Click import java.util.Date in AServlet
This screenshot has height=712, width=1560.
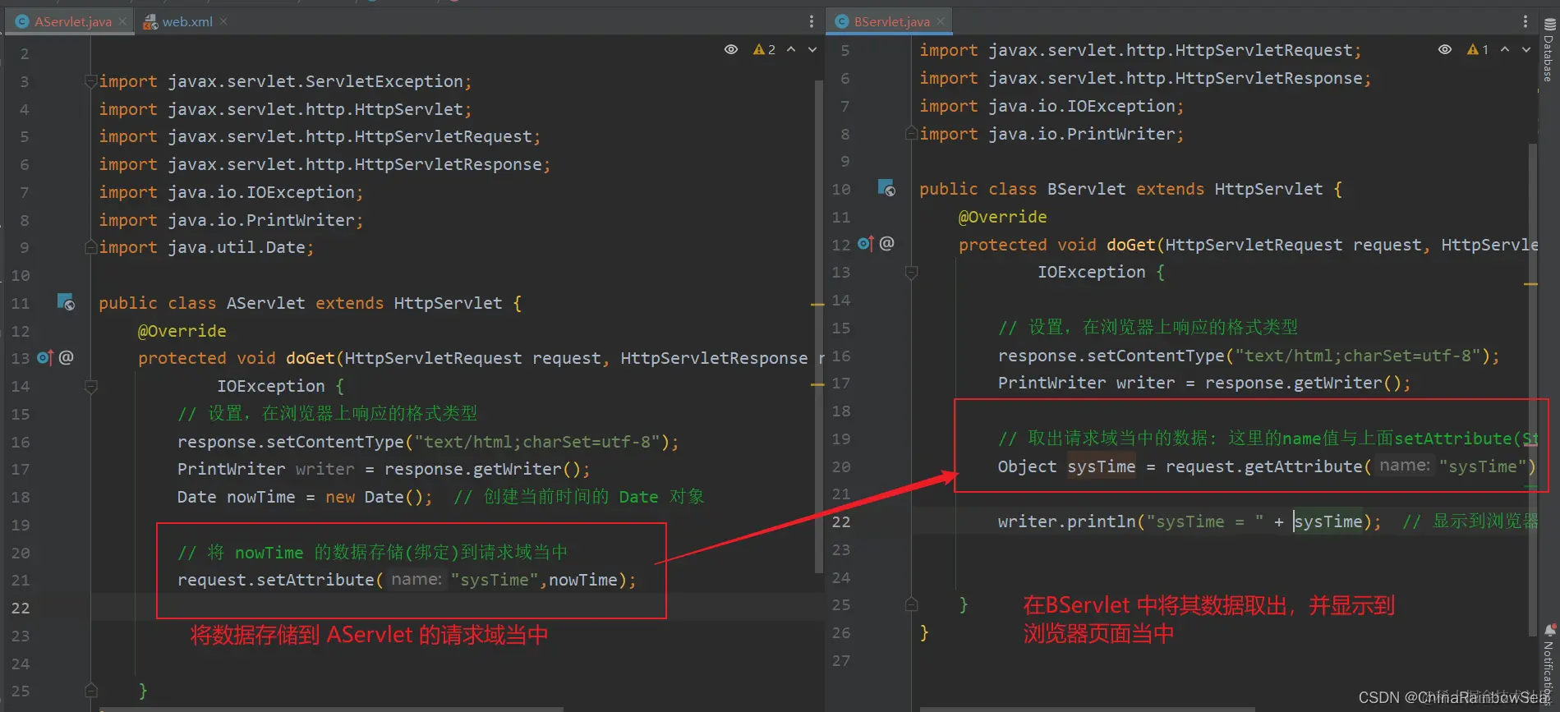pos(206,247)
